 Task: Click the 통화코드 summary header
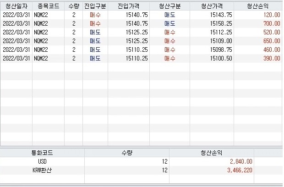point(42,153)
